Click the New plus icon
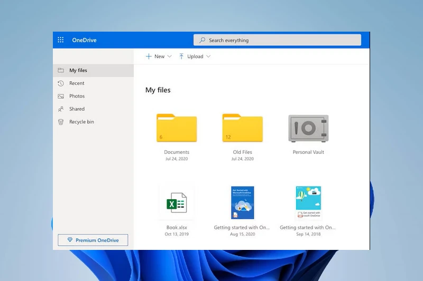Screen dimensions: 423x281 click(x=149, y=56)
